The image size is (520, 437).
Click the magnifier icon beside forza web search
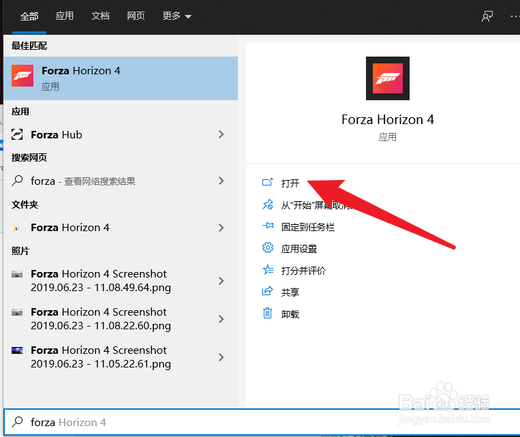click(x=17, y=181)
